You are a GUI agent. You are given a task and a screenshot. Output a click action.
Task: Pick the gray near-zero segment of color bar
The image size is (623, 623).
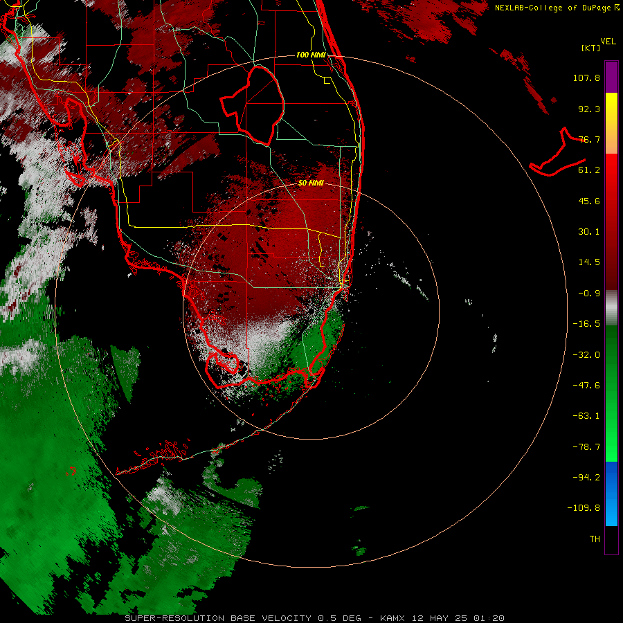tap(611, 308)
